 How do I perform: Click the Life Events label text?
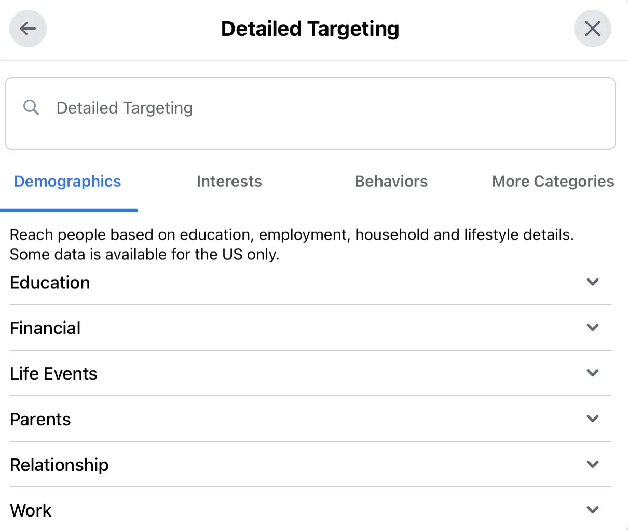tap(53, 374)
